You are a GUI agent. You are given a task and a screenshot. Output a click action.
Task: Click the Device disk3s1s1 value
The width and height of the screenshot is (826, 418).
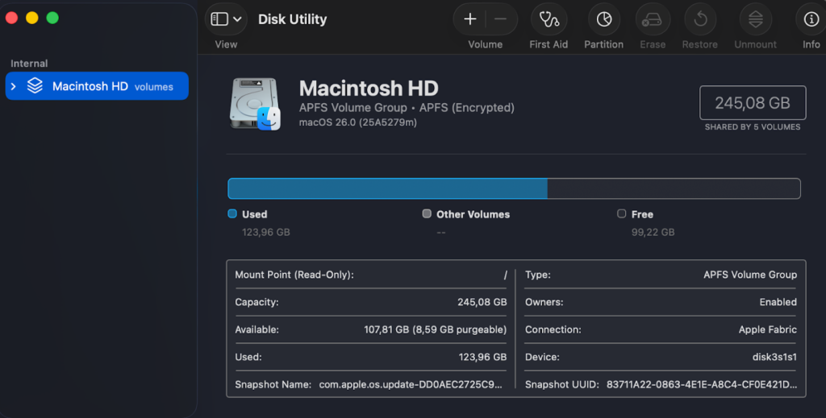(x=774, y=357)
